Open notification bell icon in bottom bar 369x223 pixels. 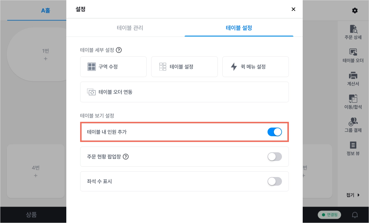coord(355,215)
